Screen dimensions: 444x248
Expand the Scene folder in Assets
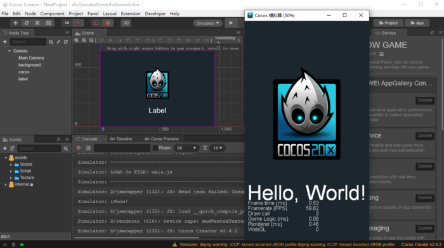tap(11, 164)
